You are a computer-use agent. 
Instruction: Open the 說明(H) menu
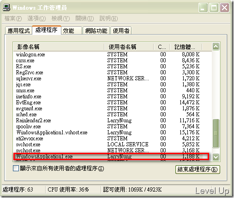click(108, 18)
